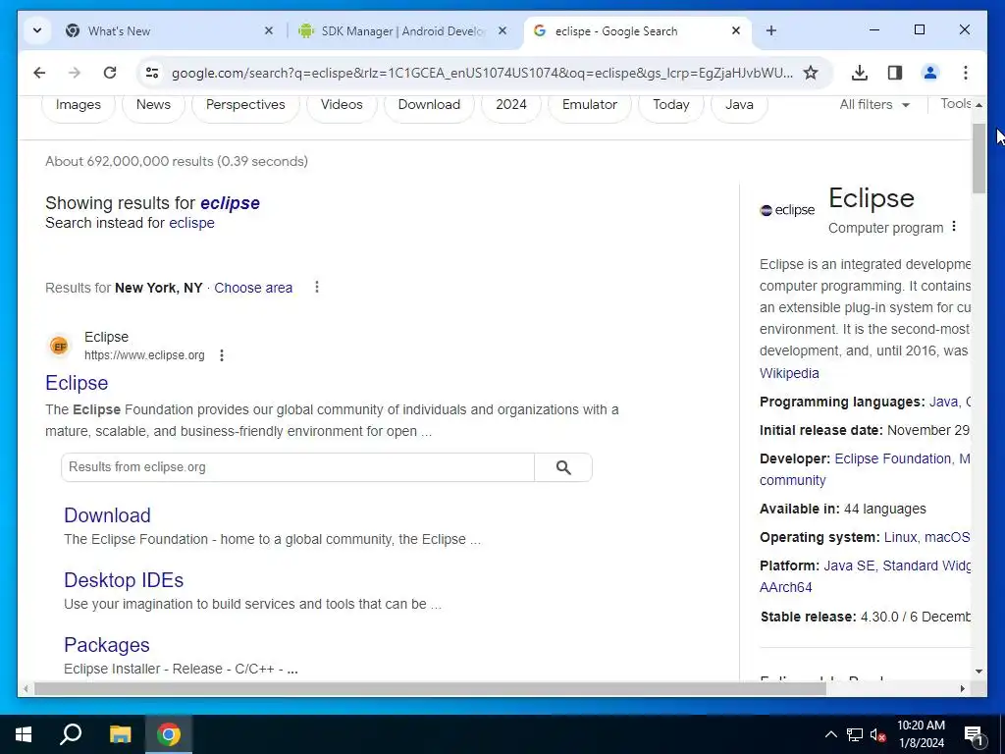Click the corrected eclipse spelling link

pyautogui.click(x=230, y=203)
